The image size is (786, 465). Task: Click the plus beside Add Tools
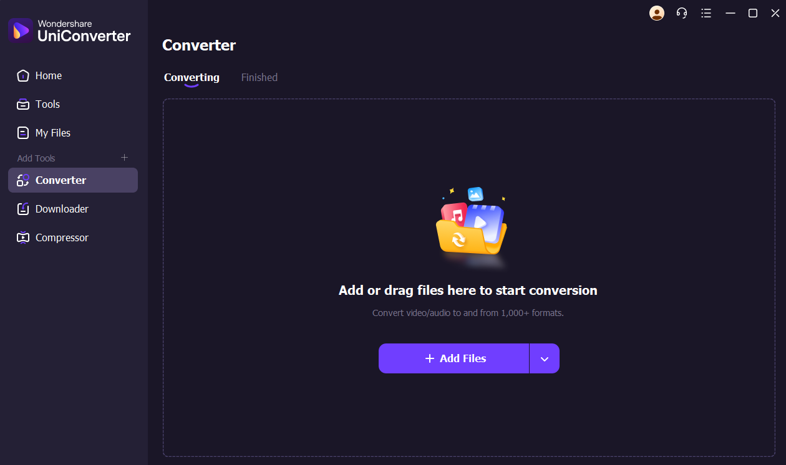pos(124,158)
